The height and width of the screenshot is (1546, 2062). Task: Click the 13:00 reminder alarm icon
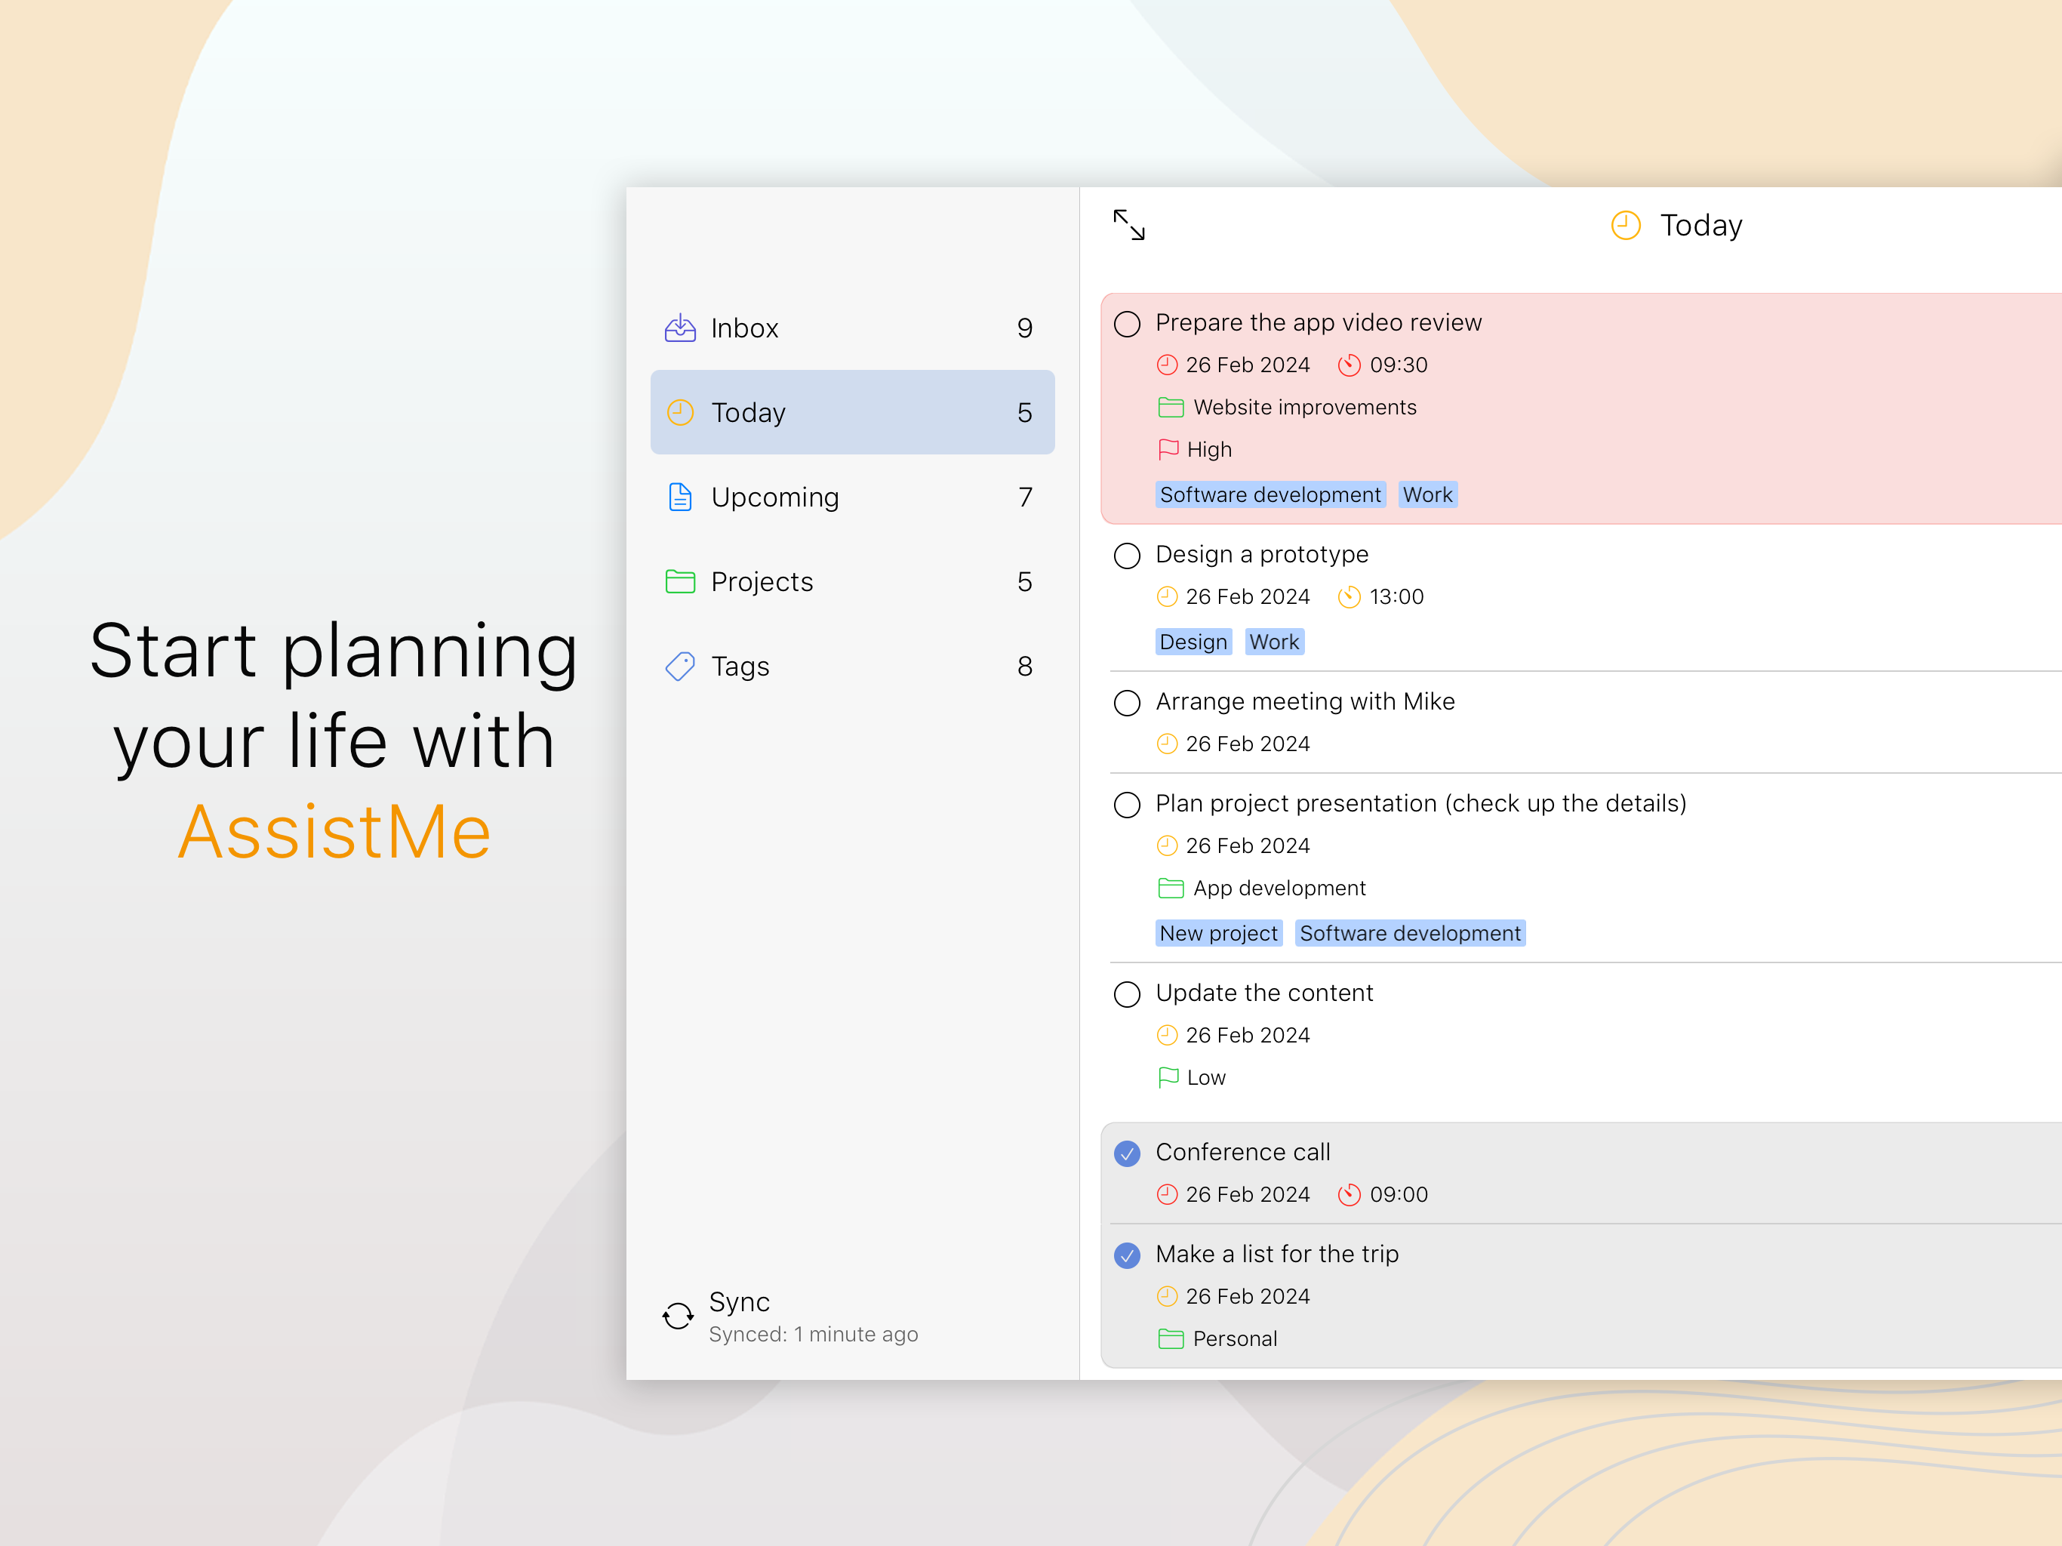(1349, 597)
